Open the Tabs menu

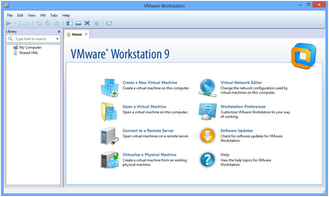[x=54, y=15]
